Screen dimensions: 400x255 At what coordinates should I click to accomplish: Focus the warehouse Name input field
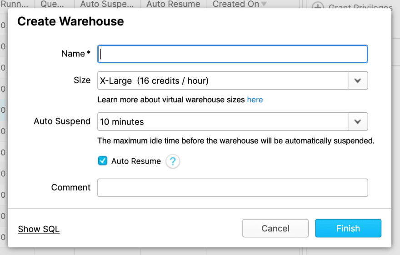[232, 54]
